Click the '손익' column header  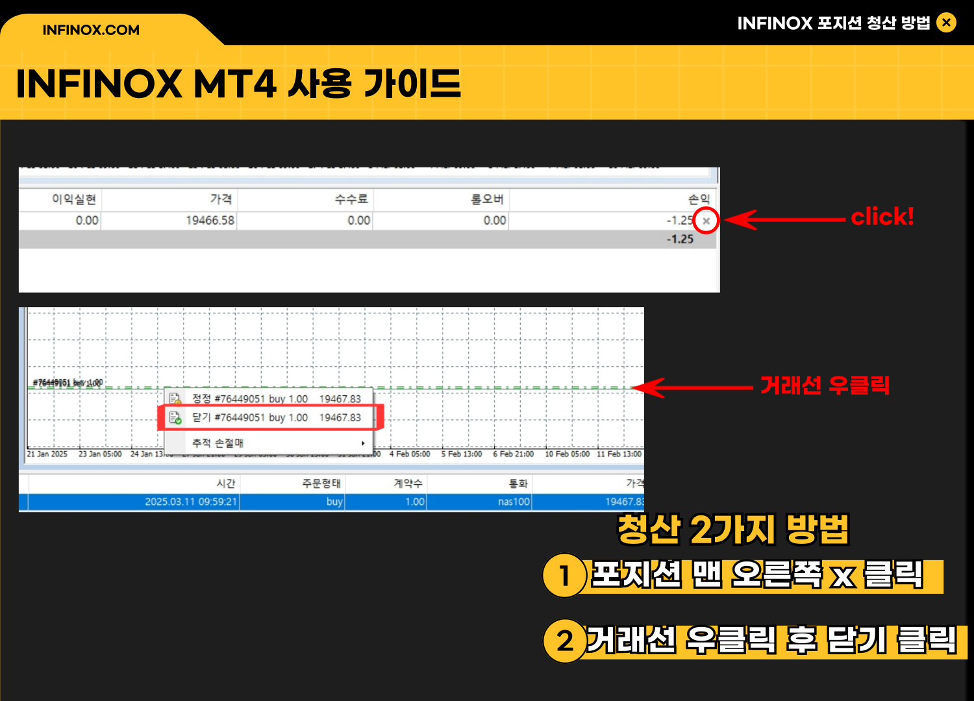pos(699,199)
